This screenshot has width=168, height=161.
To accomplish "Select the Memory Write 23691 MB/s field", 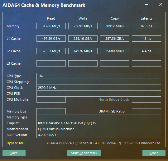I will click(x=83, y=26).
